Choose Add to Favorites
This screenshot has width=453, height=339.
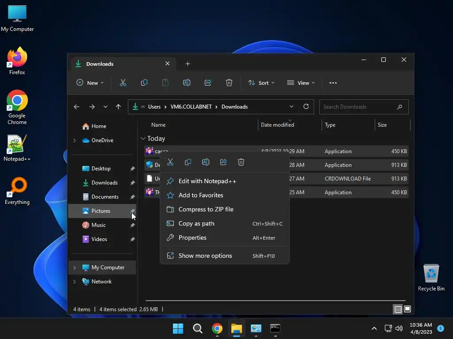(x=225, y=195)
